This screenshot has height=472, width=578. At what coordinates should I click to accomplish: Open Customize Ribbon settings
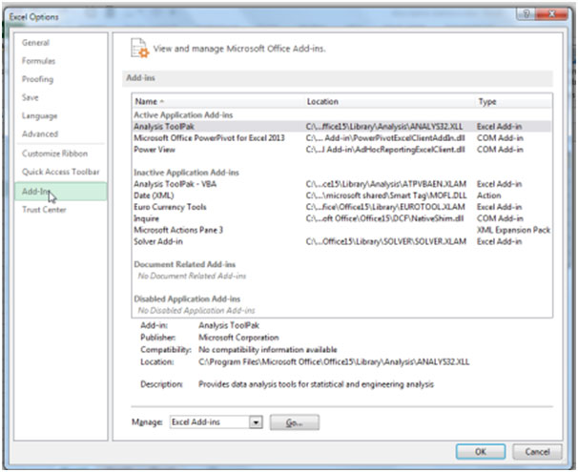point(55,154)
